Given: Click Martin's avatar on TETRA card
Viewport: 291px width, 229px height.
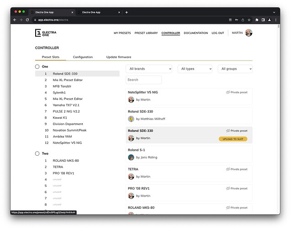Looking at the screenshot, I should (x=131, y=176).
